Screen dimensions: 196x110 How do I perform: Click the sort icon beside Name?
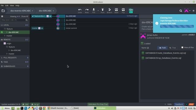click(x=148, y=48)
